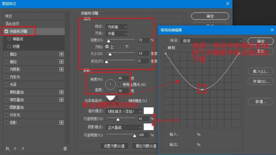
Task: Select 图案叠加 effect row
Action: tap(34, 107)
